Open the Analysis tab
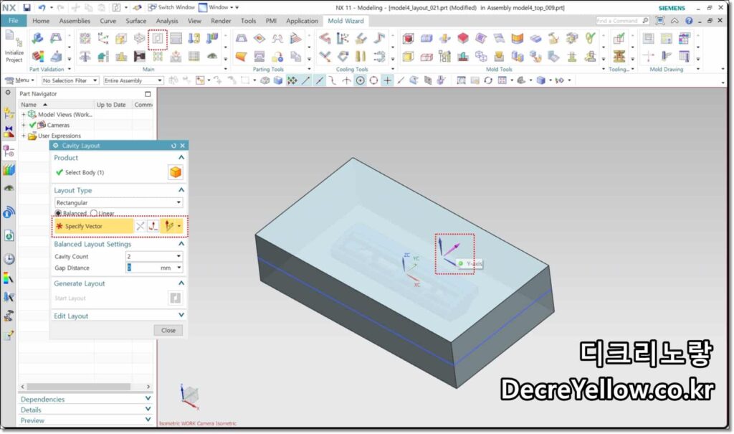 tap(166, 21)
